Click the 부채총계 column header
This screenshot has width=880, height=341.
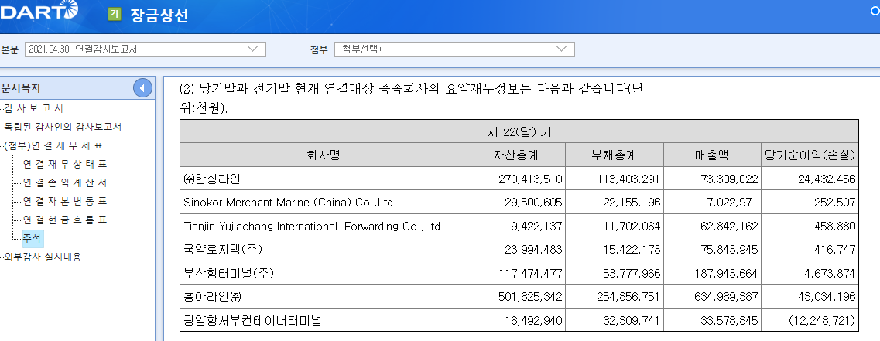(614, 155)
